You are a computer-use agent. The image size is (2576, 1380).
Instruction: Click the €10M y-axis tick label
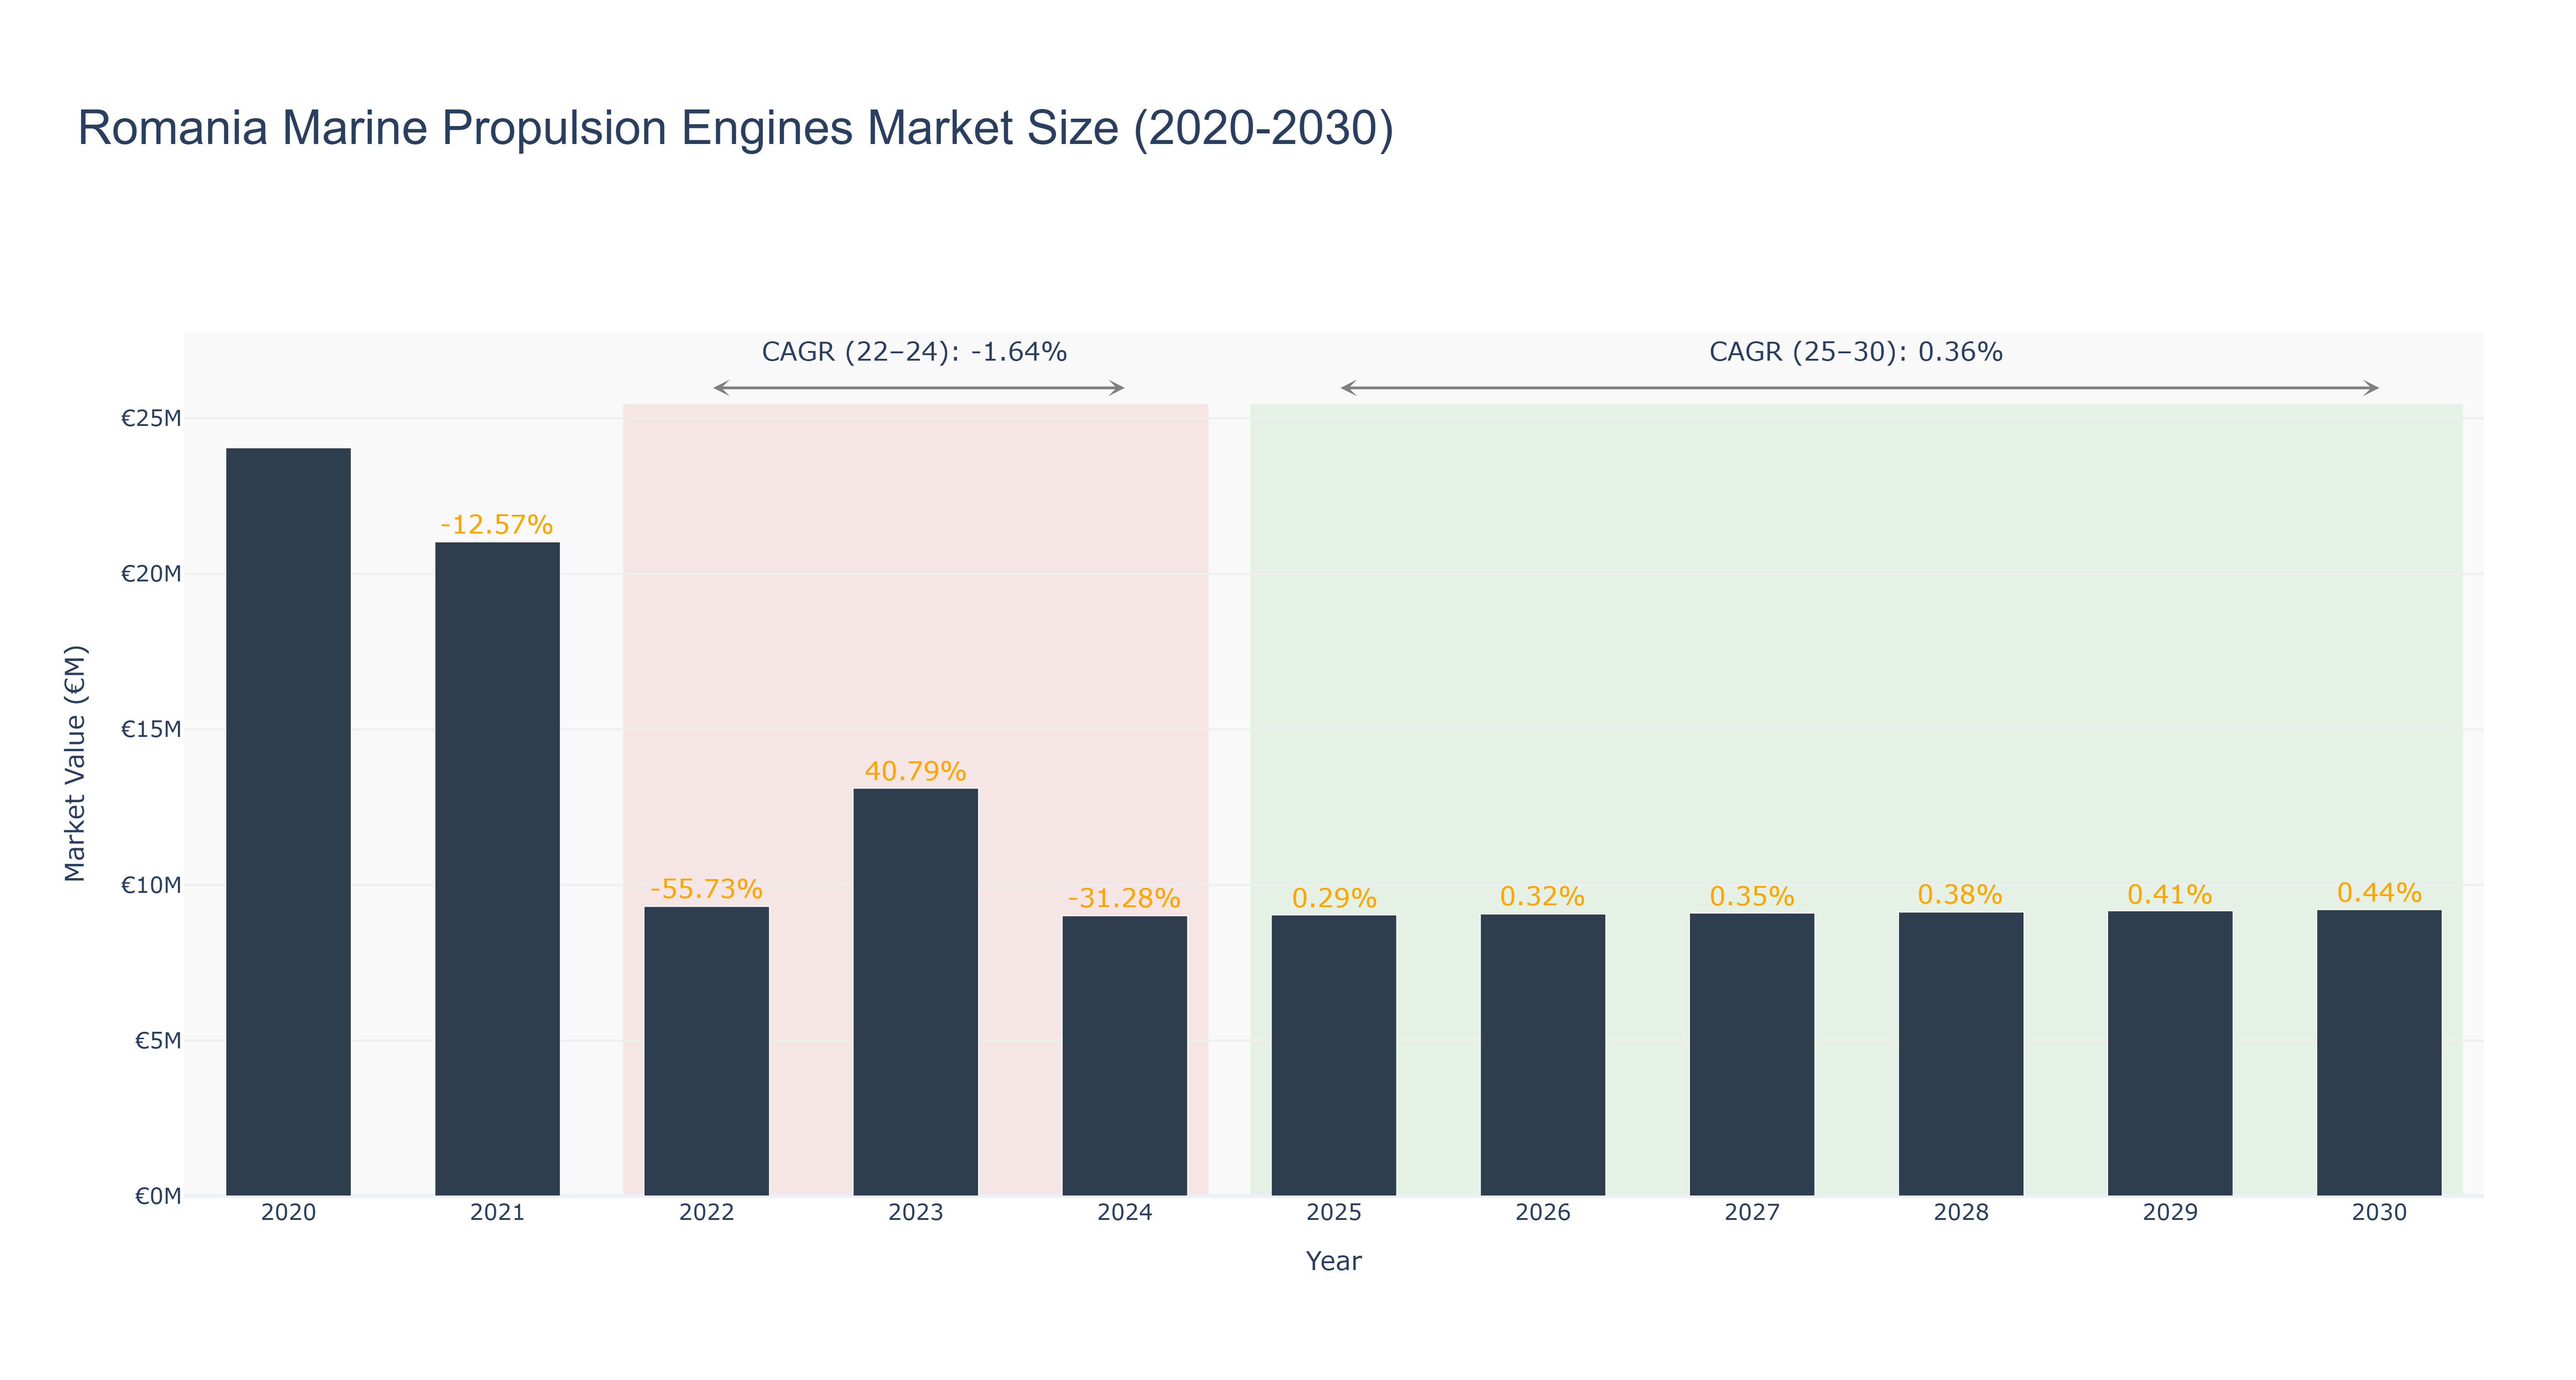pyautogui.click(x=151, y=885)
